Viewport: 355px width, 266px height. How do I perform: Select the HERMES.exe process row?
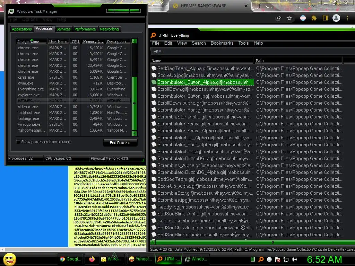[x=73, y=101]
